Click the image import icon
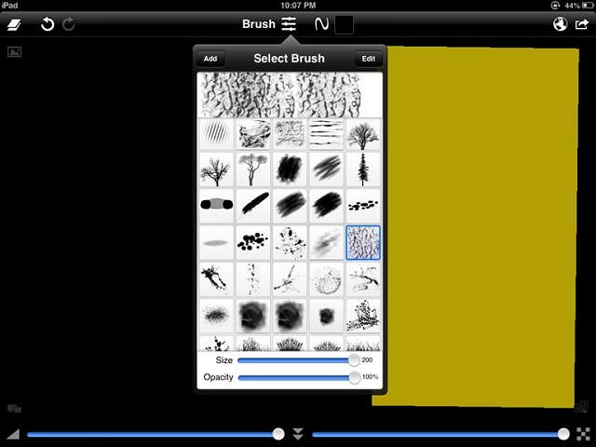Viewport: 596px width, 447px height. coord(14,51)
